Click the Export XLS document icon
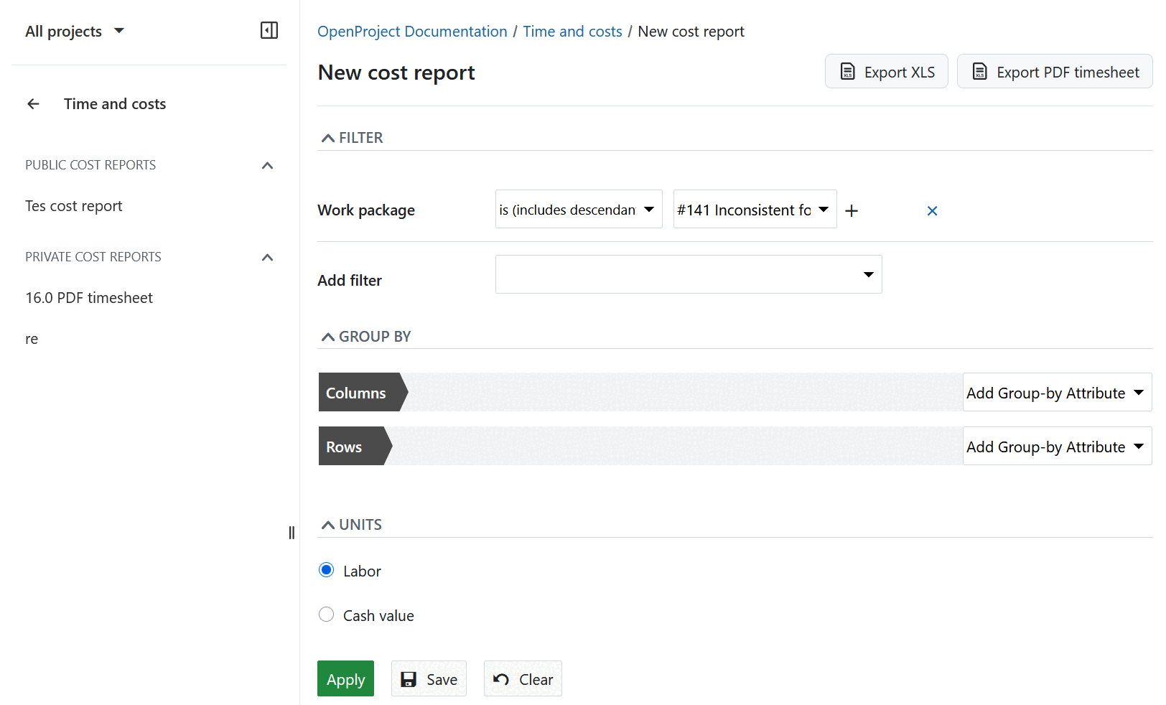 [849, 71]
